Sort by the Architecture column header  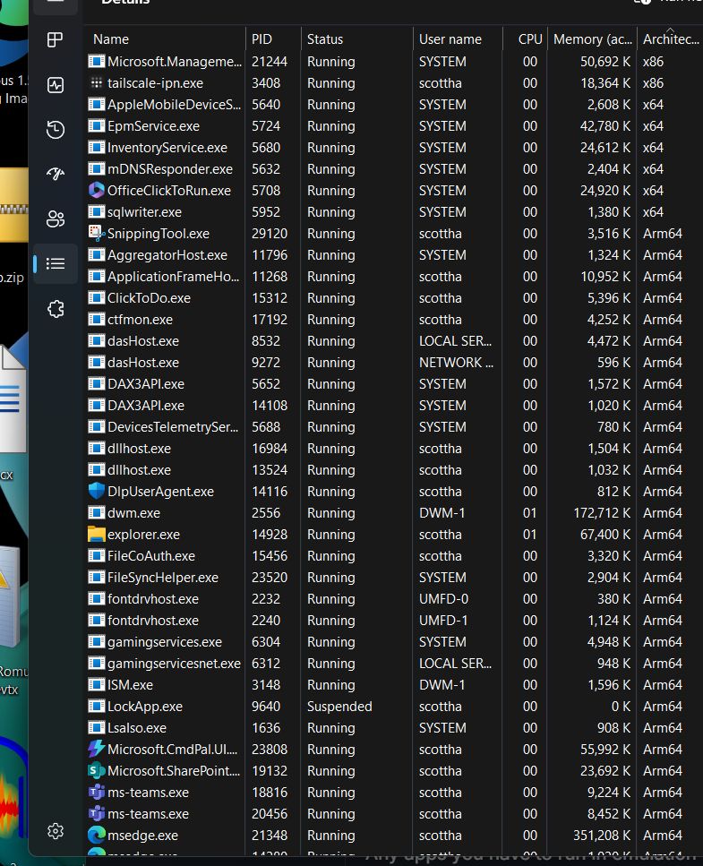tap(670, 39)
